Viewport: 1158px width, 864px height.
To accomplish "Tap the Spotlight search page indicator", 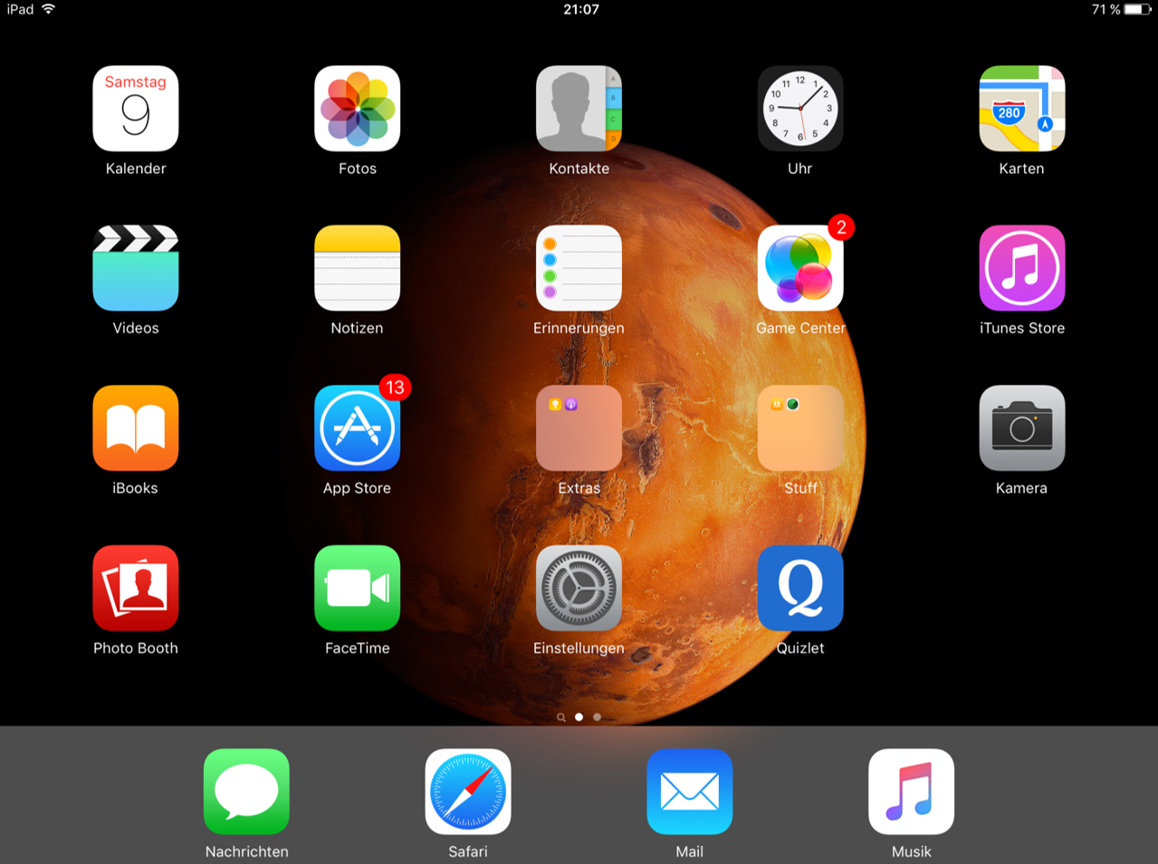I will coord(561,717).
